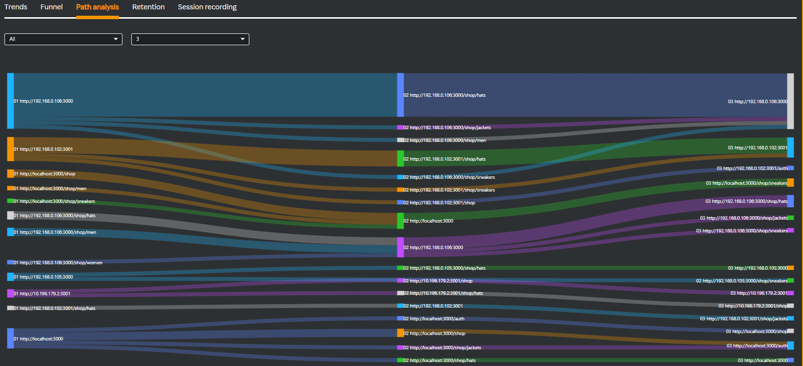Click 01 http://10.196.179.2:3001 label
This screenshot has height=366, width=803.
tap(42, 294)
